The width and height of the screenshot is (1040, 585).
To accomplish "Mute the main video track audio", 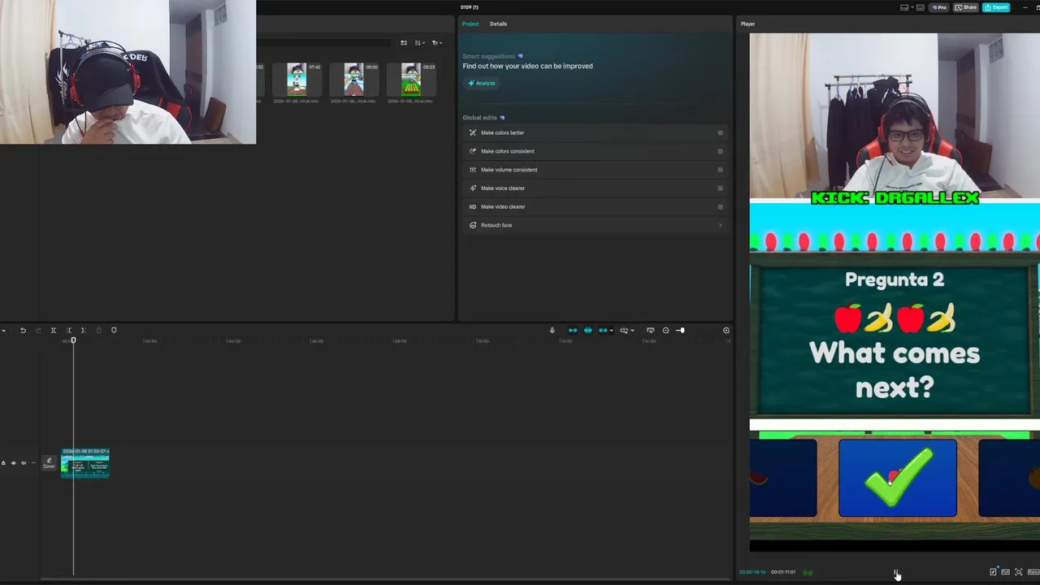I will pyautogui.click(x=24, y=463).
